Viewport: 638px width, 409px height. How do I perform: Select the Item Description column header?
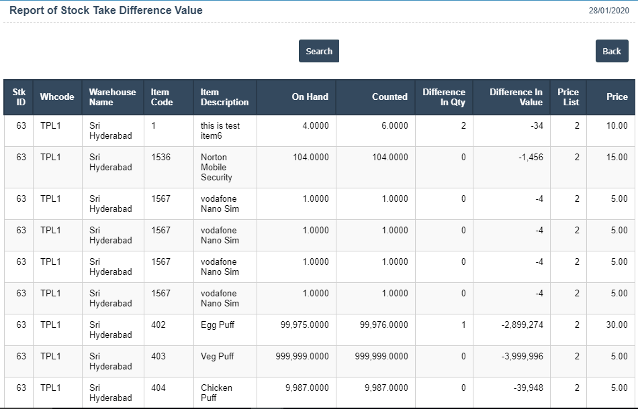tap(224, 97)
